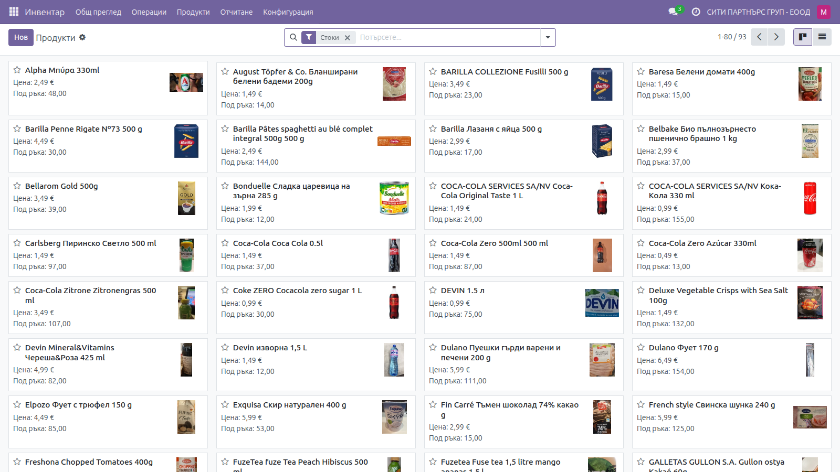840x472 pixels.
Task: Open the Конфигурация menu
Action: (288, 12)
